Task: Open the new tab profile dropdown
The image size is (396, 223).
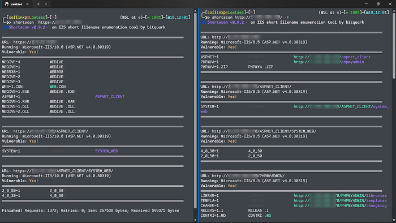Action: 46,4
